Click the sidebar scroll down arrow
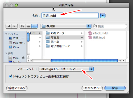The image size is (133, 98). tap(28, 60)
